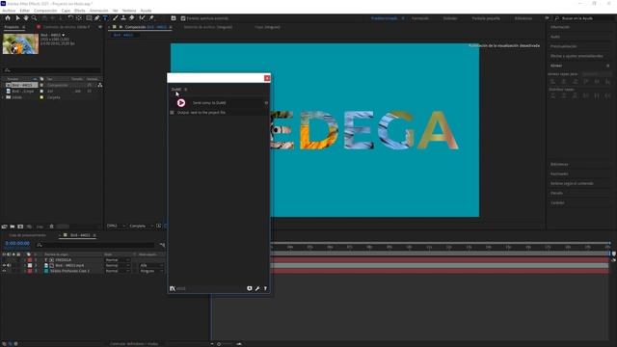Mute audio of the Bird - 44011.mp4 layer
Viewport: 617px width, 347px height.
9,266
